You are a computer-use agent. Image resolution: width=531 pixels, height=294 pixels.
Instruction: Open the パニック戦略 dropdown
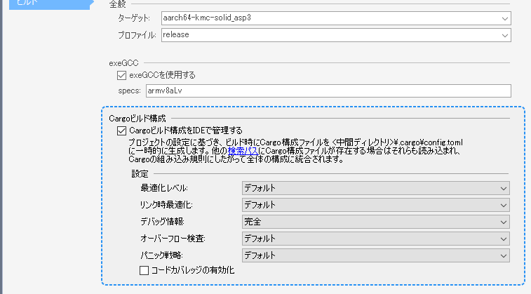click(x=375, y=255)
